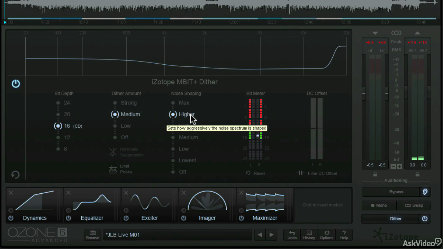Set Noise Shaping to Off

click(x=179, y=172)
